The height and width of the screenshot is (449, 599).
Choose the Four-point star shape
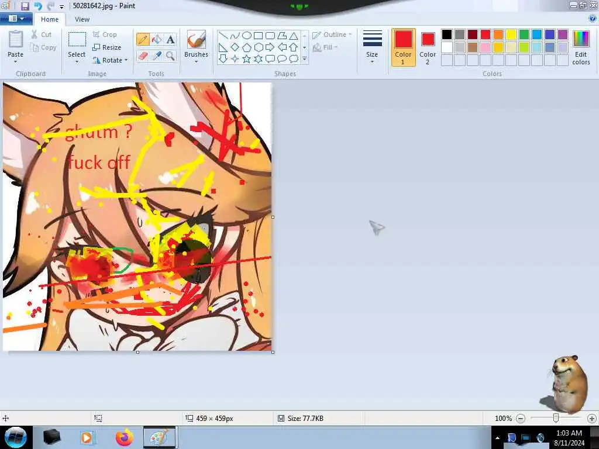[235, 59]
